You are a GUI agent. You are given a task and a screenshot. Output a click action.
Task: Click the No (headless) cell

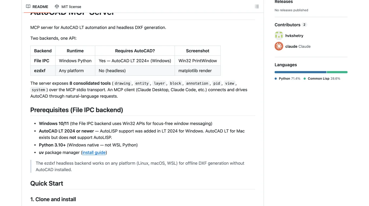point(135,71)
